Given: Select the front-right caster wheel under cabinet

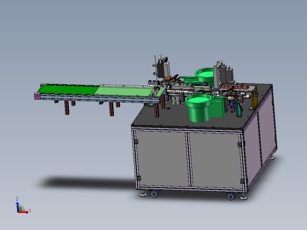Looking at the screenshot, I should (x=231, y=196).
